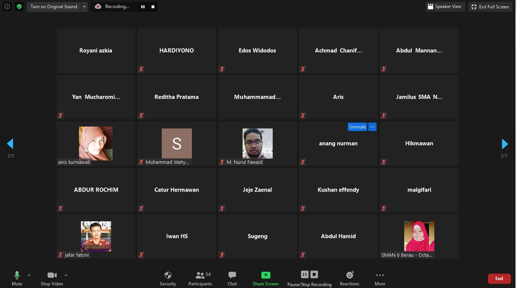The width and height of the screenshot is (517, 288).
Task: Pause the recording in top bar
Action: (x=143, y=7)
